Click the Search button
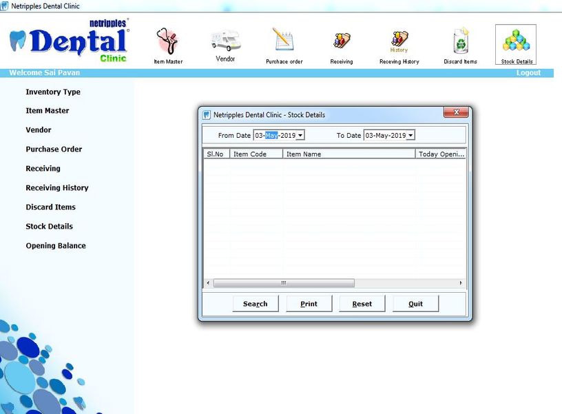The image size is (562, 414). [256, 304]
